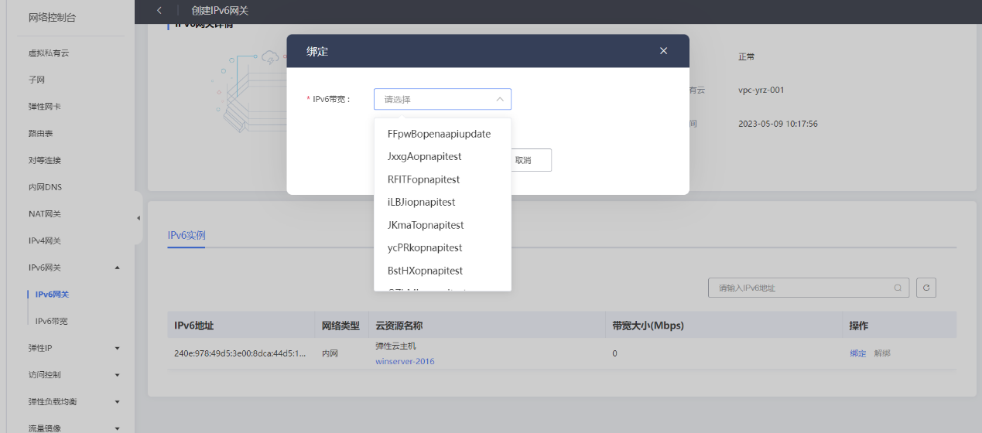Screen dimensions: 982x433
Task: Click the IPv6地址 column header
Action: 194,326
